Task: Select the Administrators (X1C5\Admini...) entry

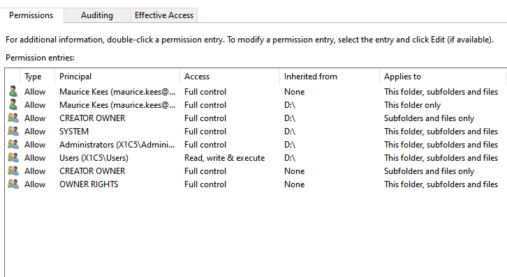Action: click(x=256, y=145)
